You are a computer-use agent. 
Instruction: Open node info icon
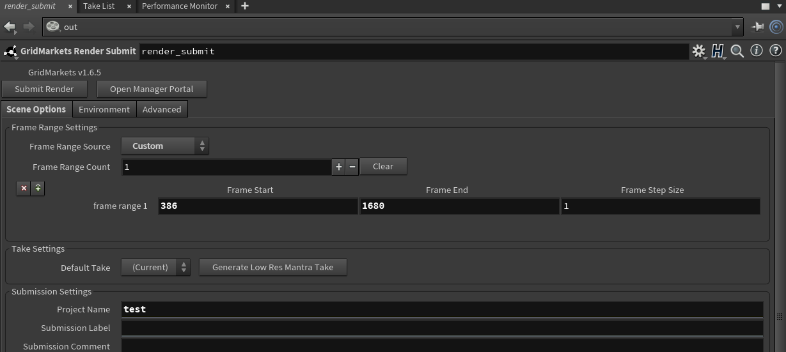pos(757,50)
